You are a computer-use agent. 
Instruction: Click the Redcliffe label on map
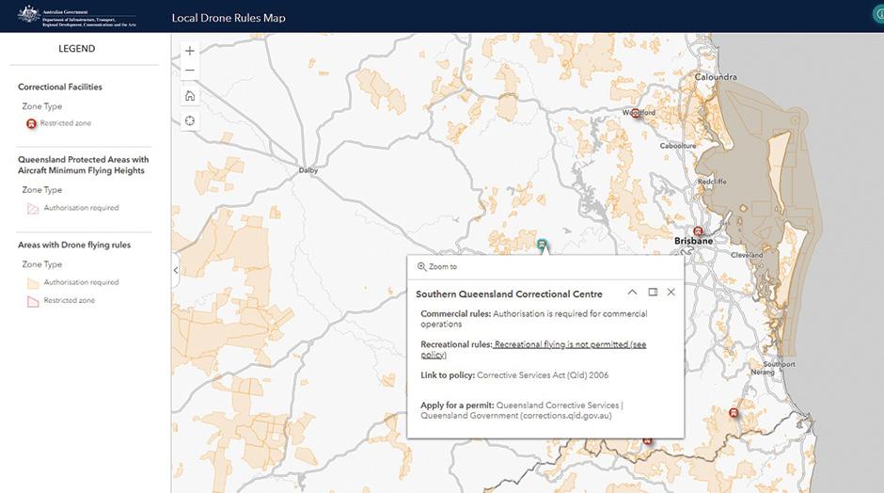point(712,182)
